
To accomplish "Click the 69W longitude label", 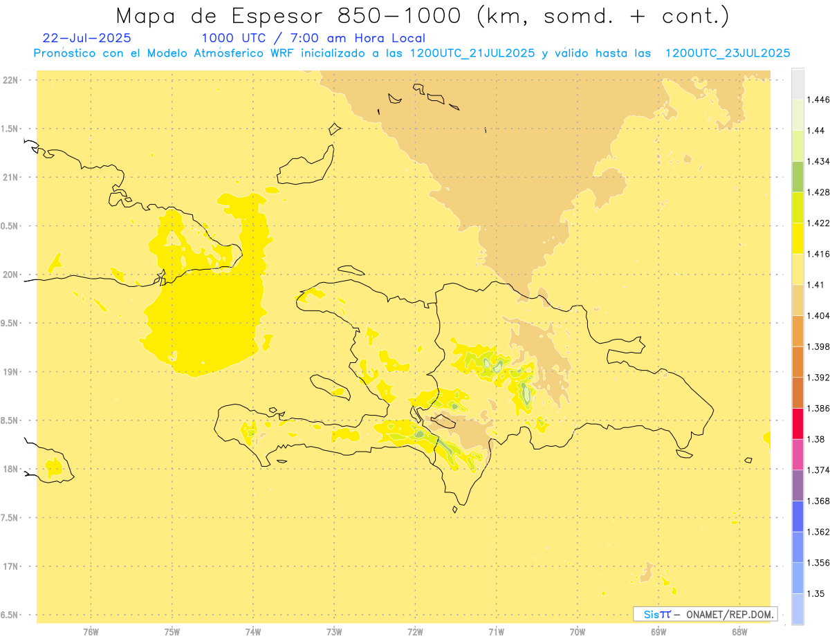I will click(658, 631).
